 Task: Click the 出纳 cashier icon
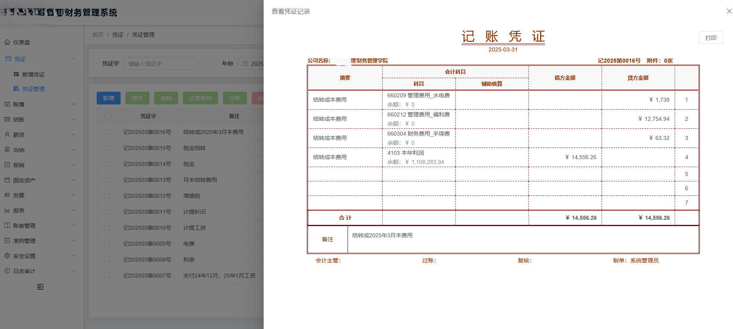click(x=7, y=150)
